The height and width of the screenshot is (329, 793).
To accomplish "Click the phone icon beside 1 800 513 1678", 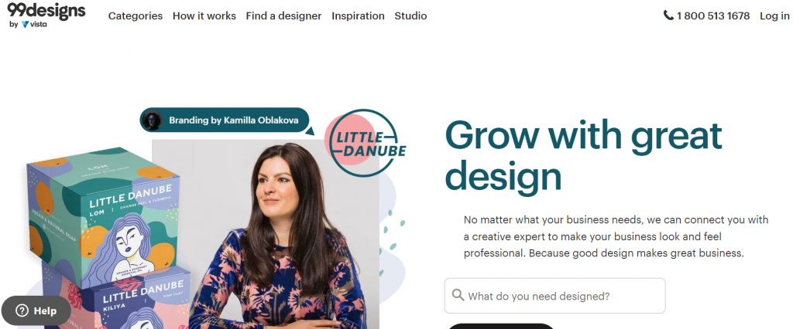I will click(x=668, y=15).
